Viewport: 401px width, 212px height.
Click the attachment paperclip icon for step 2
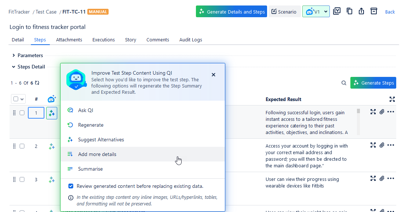pos(382,145)
